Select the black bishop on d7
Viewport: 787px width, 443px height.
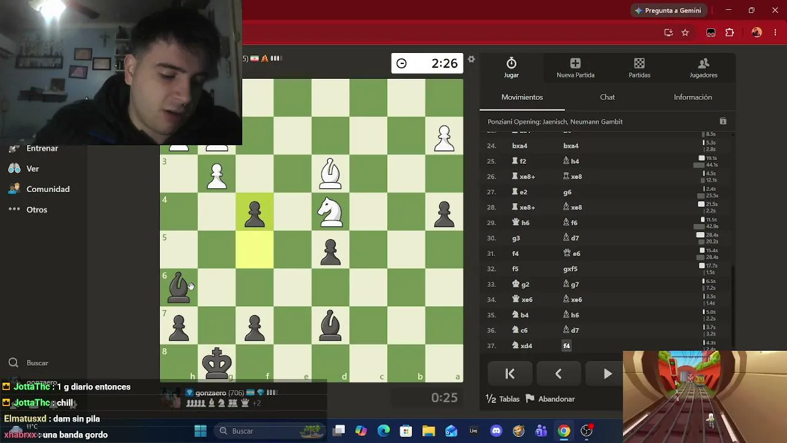[x=330, y=325]
